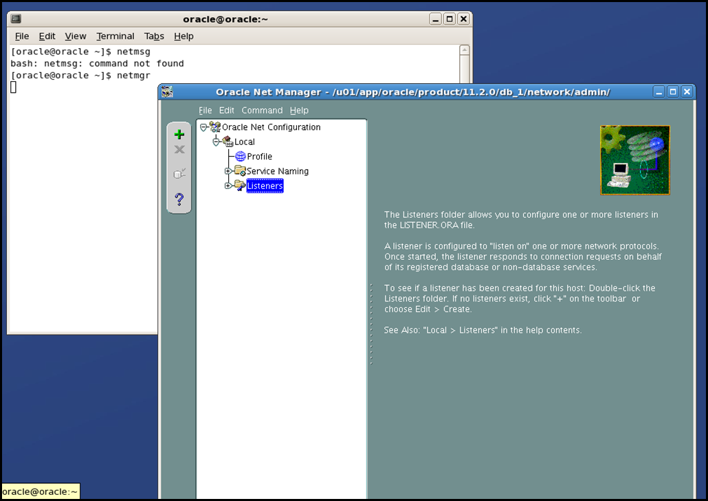This screenshot has height=501, width=708.
Task: Collapse the Oracle Net Configuration node
Action: 203,127
